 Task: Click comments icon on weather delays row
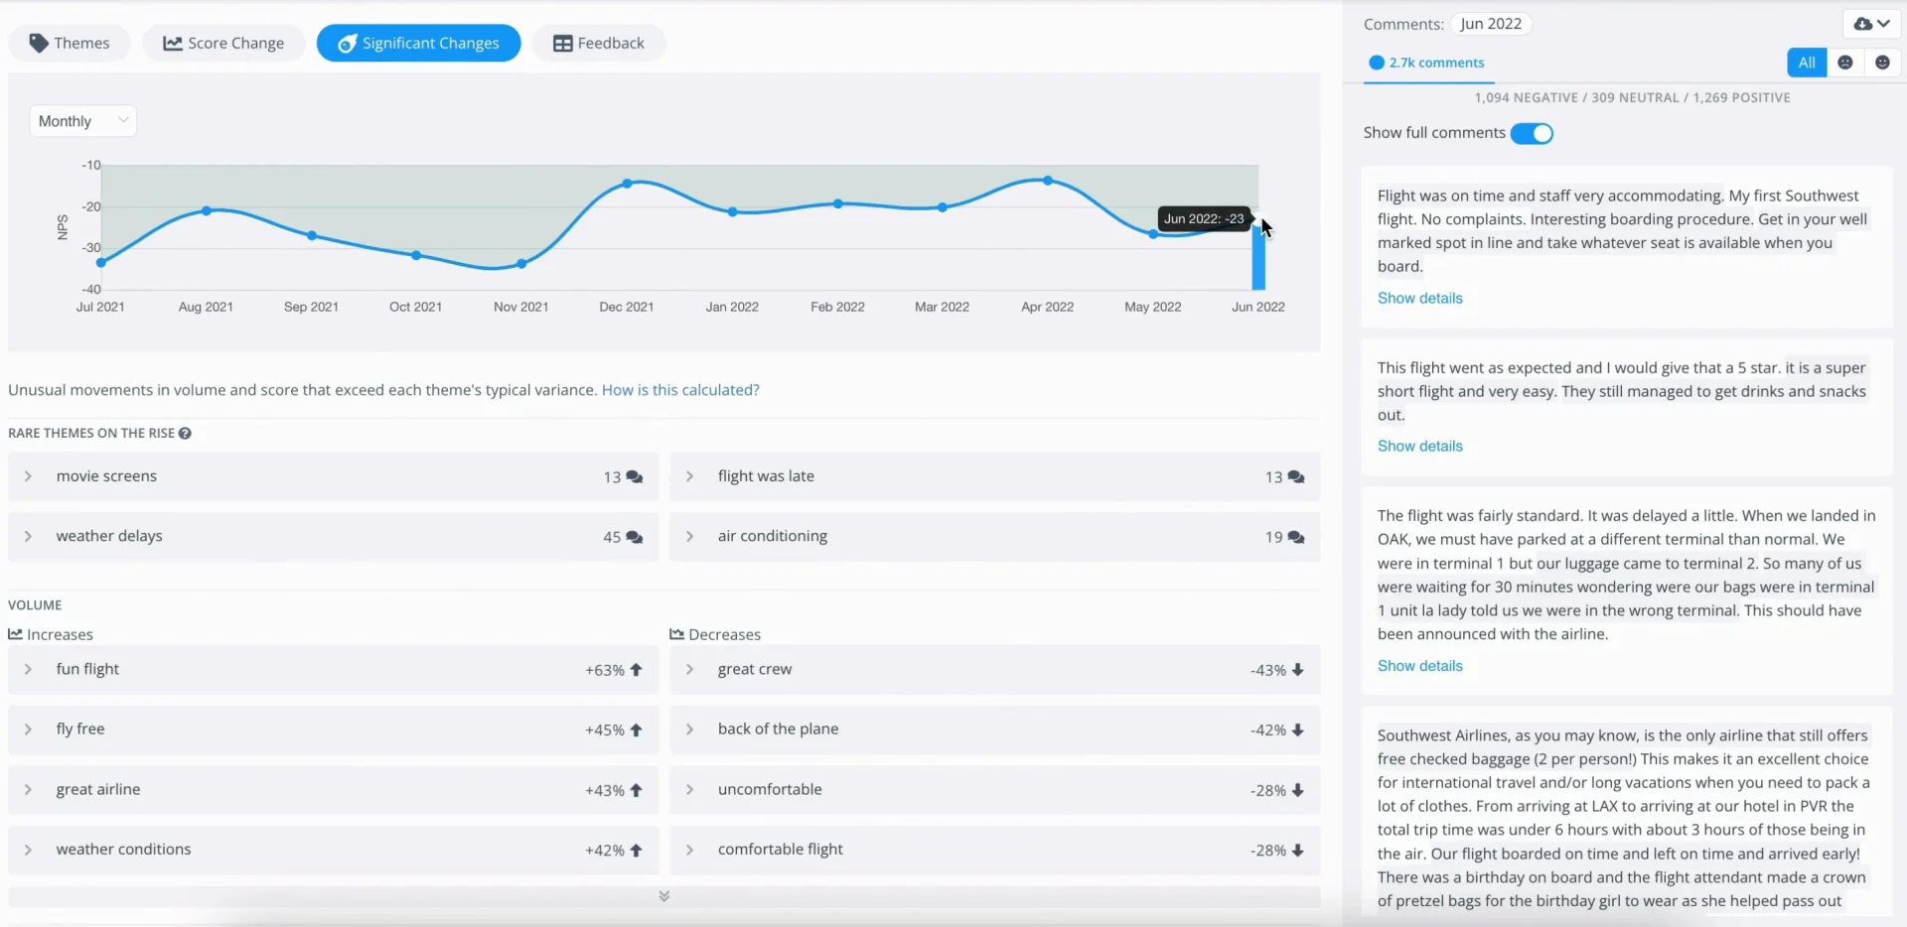pyautogui.click(x=635, y=538)
